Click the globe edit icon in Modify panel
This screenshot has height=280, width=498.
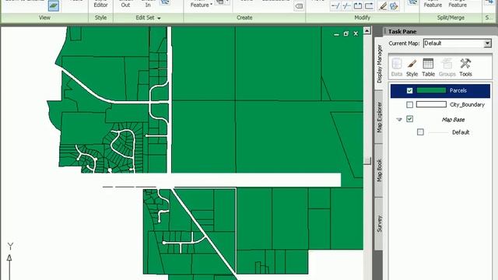click(394, 5)
